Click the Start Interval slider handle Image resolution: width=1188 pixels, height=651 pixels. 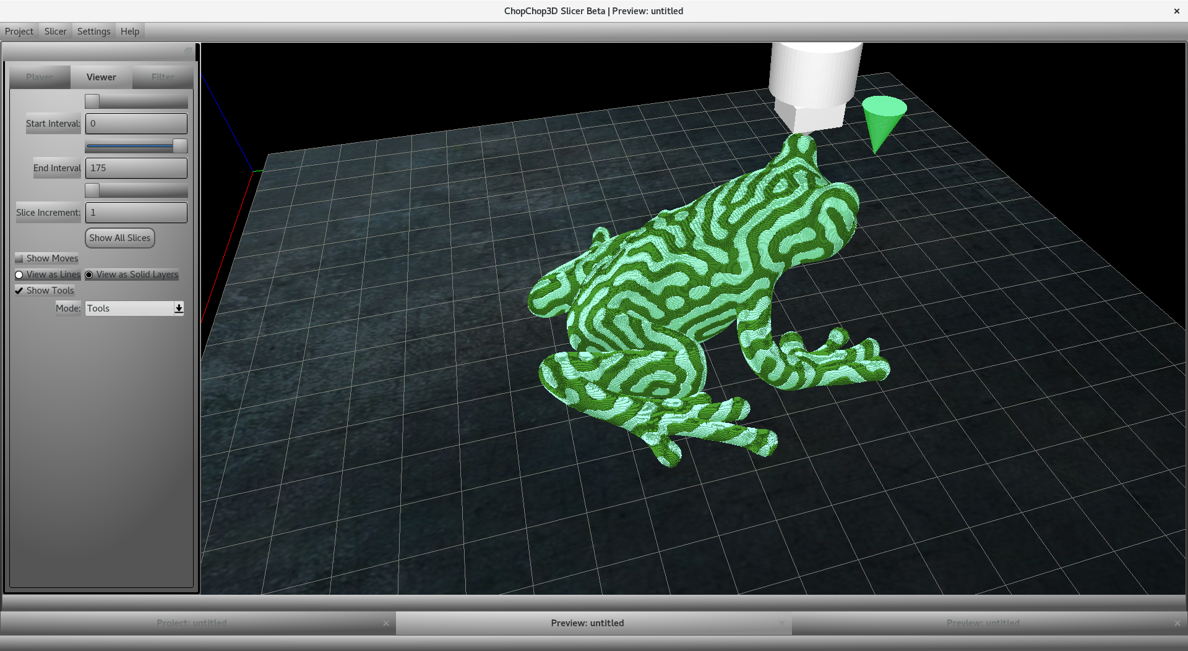click(92, 101)
